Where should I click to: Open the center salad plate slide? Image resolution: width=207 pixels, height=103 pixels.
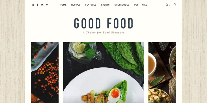103,72
